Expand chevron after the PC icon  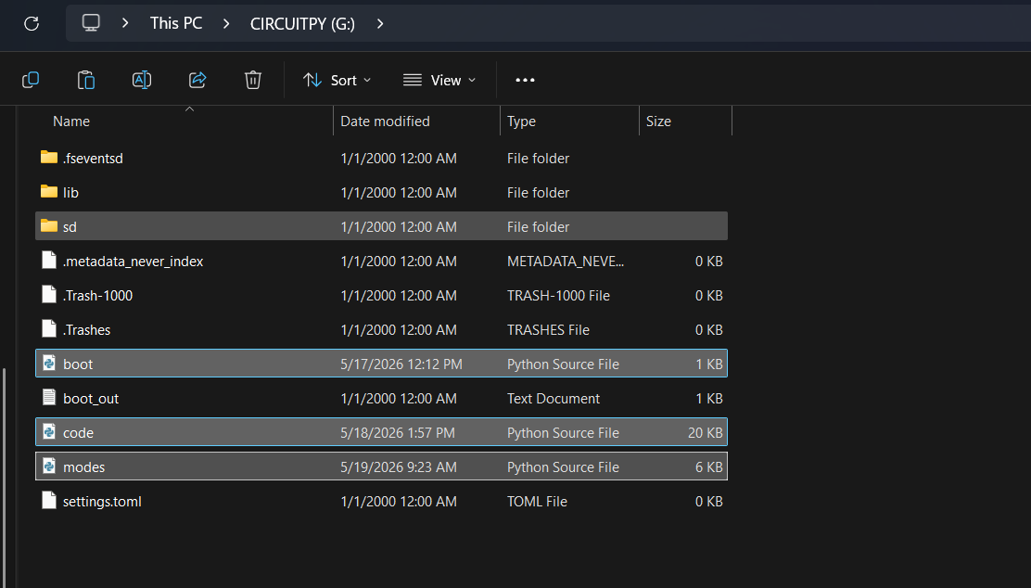125,24
